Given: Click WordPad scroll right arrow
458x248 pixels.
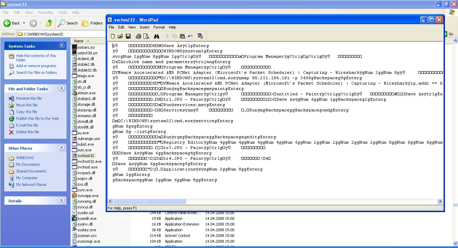Looking at the screenshot, I should coord(440,201).
